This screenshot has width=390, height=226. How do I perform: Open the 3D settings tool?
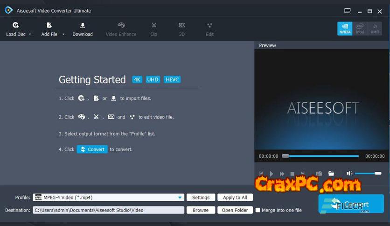[182, 25]
